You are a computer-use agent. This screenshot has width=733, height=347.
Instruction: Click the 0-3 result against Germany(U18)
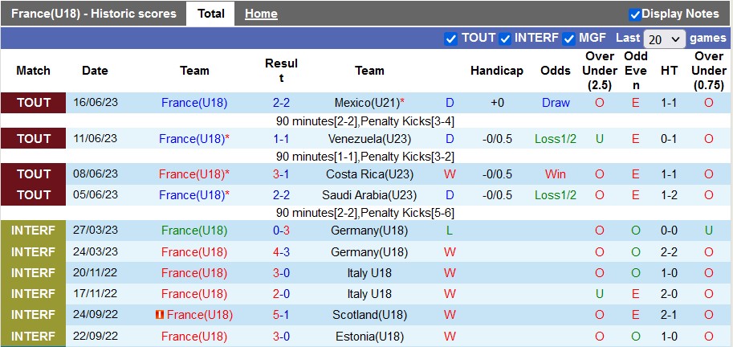point(281,231)
